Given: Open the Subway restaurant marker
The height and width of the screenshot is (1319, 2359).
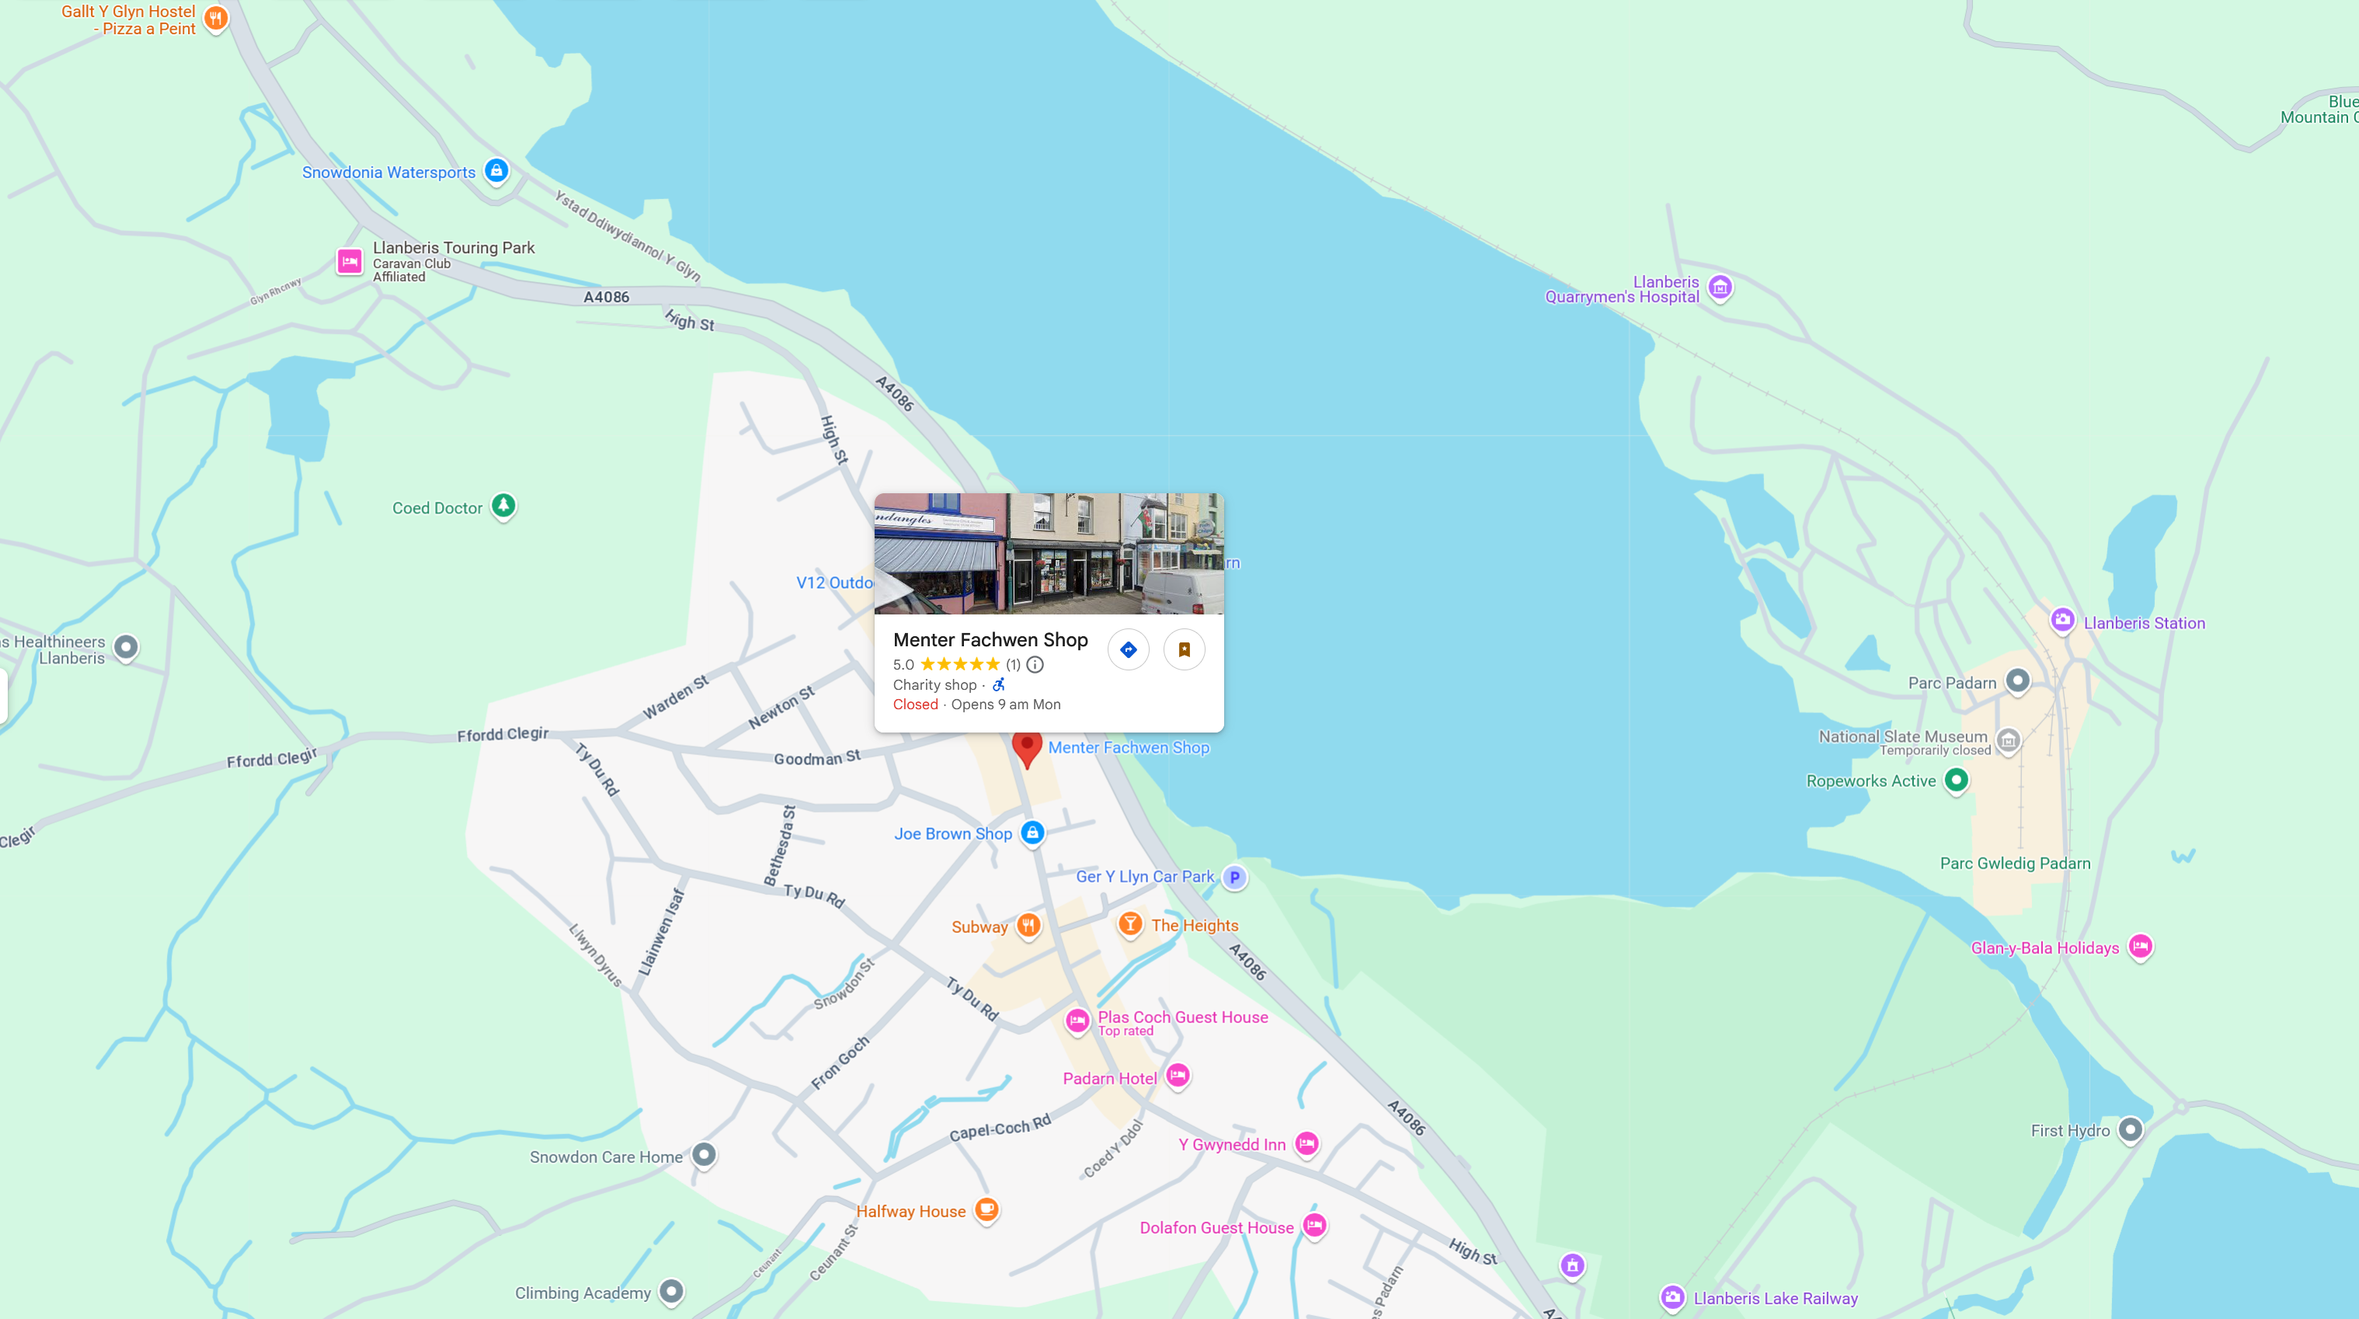Looking at the screenshot, I should point(1029,925).
